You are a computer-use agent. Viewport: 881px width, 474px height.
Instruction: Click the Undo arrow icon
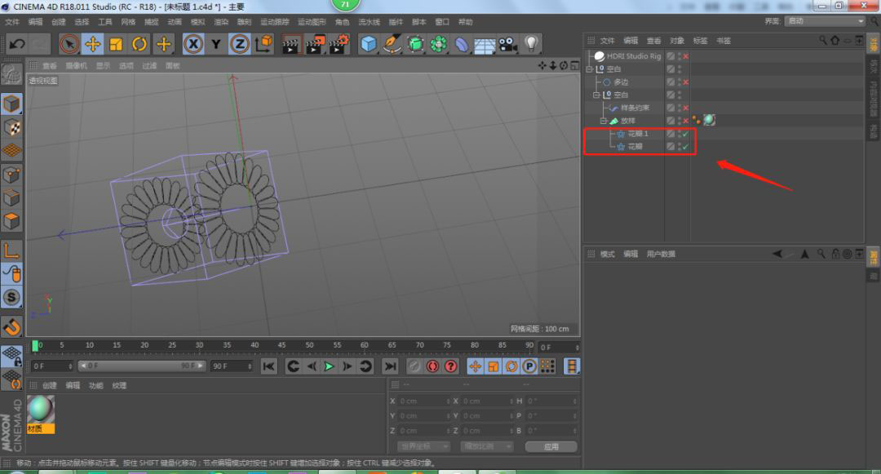pyautogui.click(x=17, y=44)
